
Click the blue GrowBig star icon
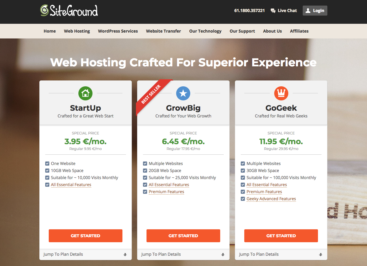coord(183,93)
